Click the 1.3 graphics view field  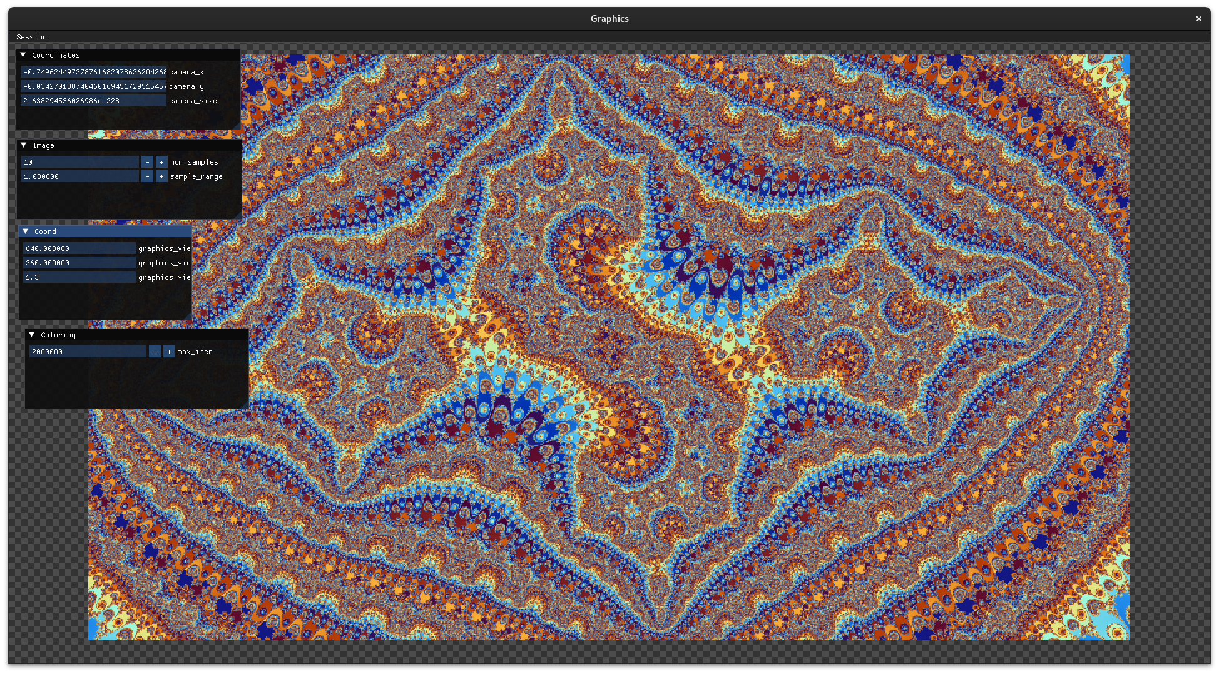[x=79, y=277]
